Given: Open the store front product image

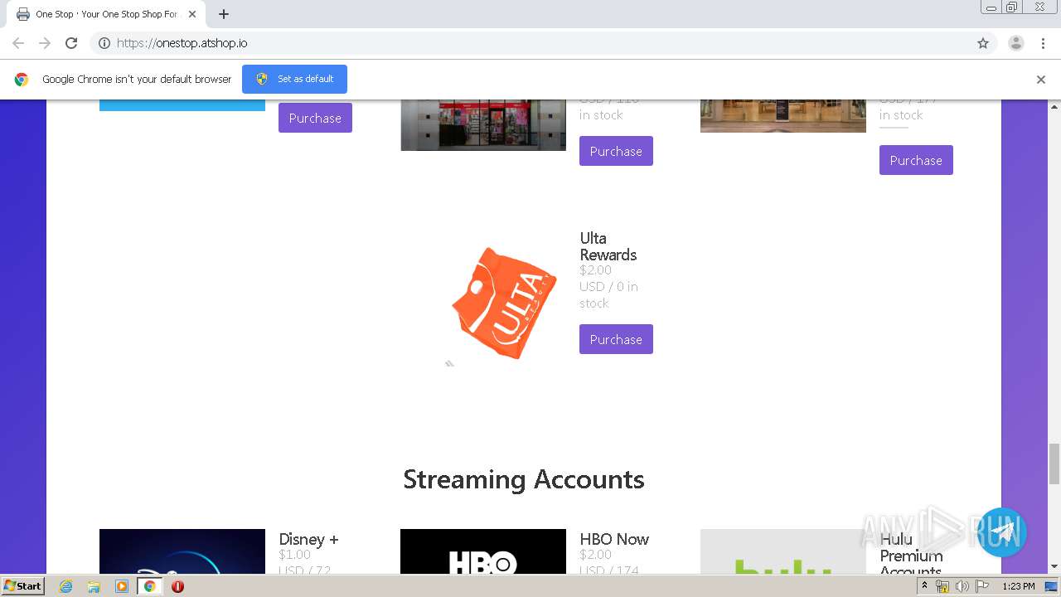Looking at the screenshot, I should (483, 125).
